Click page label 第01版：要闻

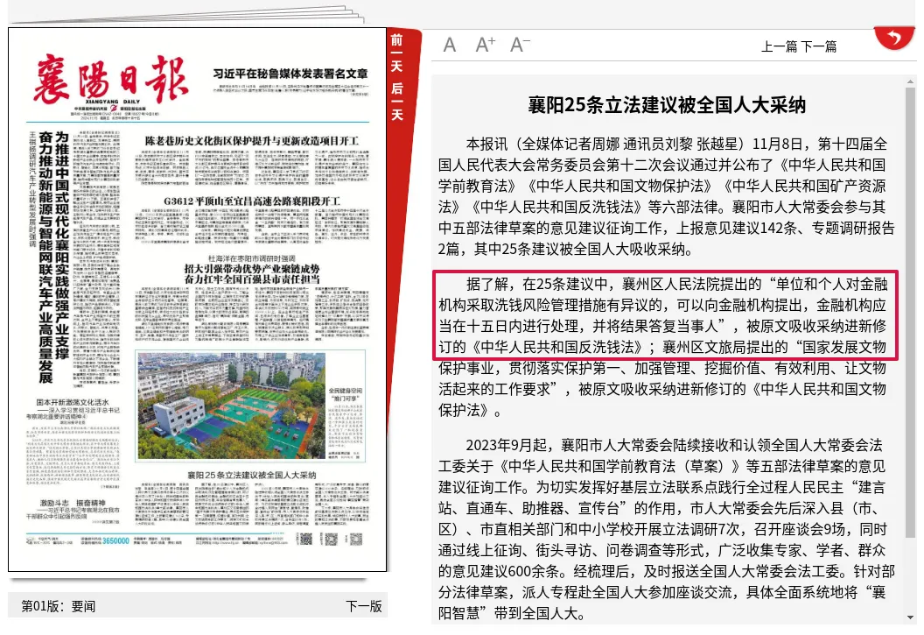click(x=59, y=606)
